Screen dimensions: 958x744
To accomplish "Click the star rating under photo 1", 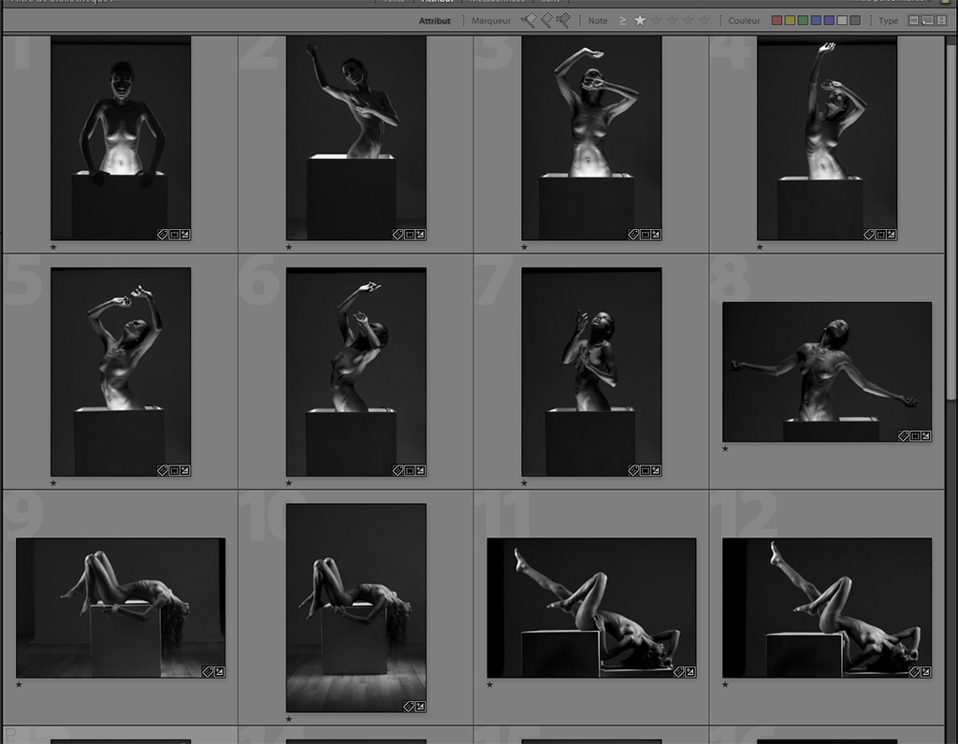I will pyautogui.click(x=53, y=247).
